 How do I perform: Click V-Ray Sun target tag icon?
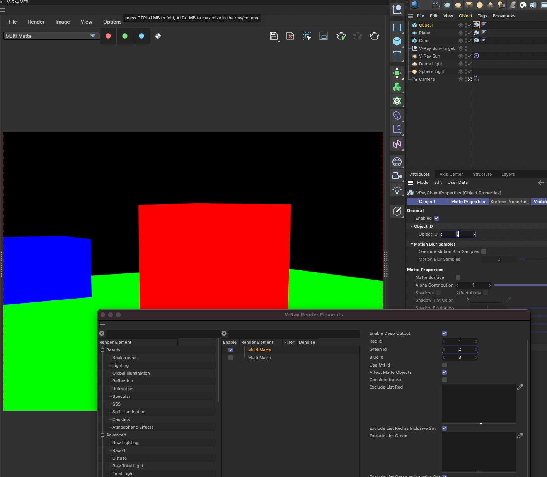(x=476, y=56)
